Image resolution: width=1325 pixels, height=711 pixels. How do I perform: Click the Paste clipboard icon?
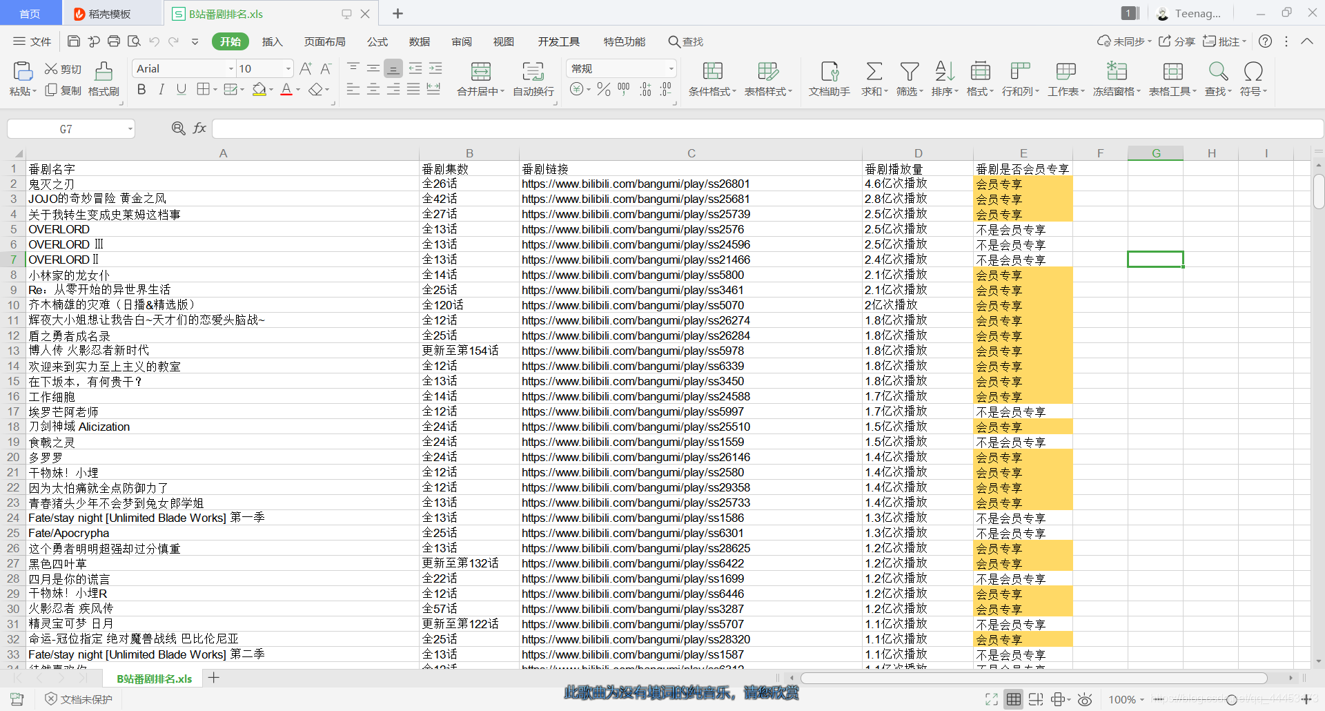pyautogui.click(x=23, y=71)
